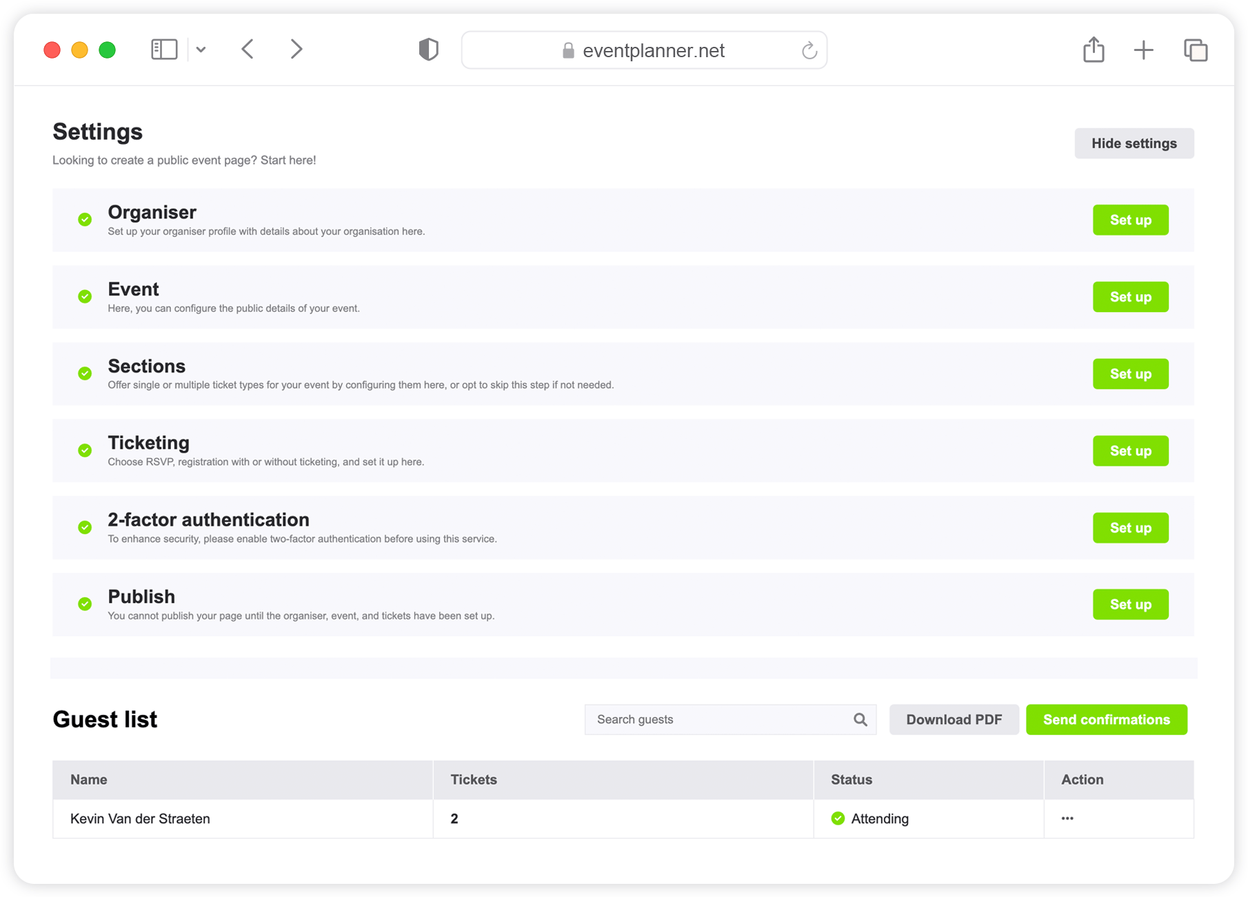Screen dimensions: 1248x897
Task: Click the checkmark toggle next to Sections
Action: point(85,373)
